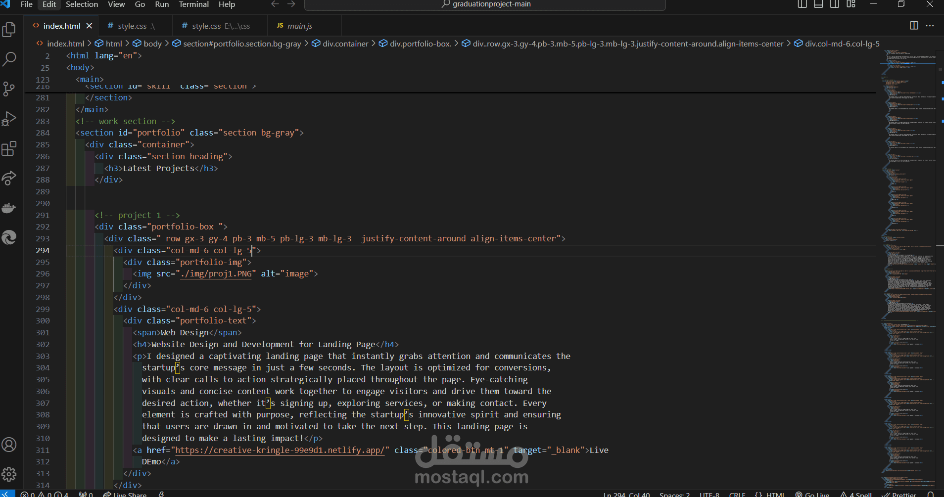944x497 pixels.
Task: Click the VS Code logo icon
Action: tap(5, 4)
